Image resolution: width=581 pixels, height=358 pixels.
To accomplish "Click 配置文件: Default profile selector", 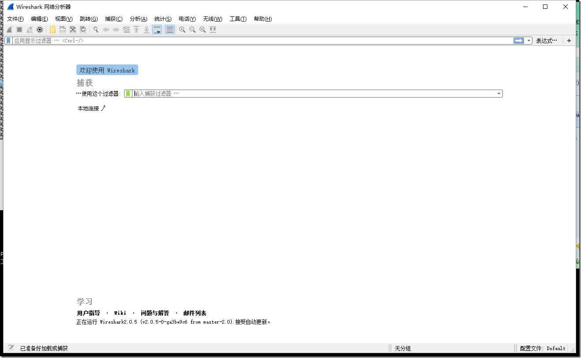I will (x=543, y=348).
